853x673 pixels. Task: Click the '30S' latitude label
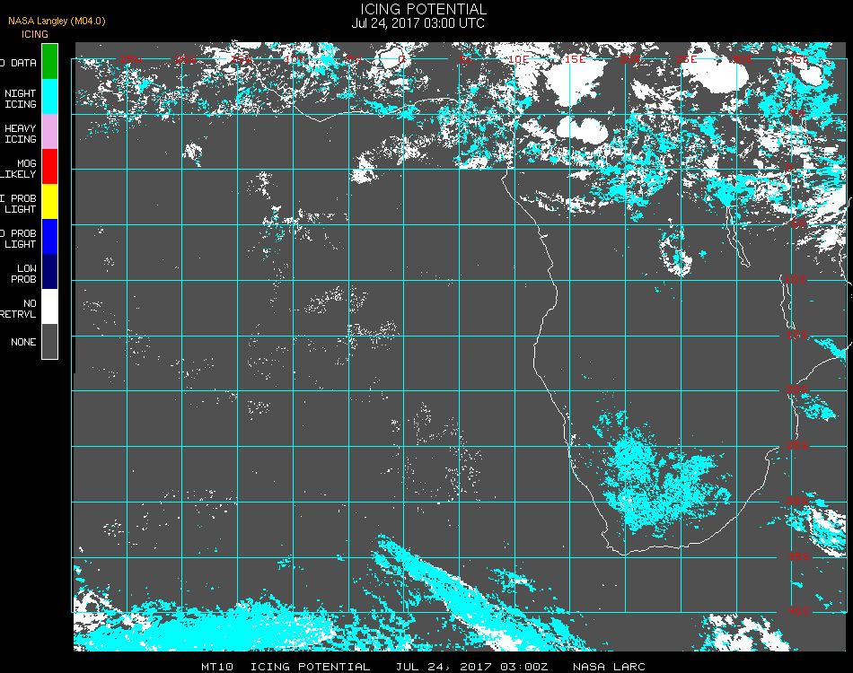click(x=797, y=501)
